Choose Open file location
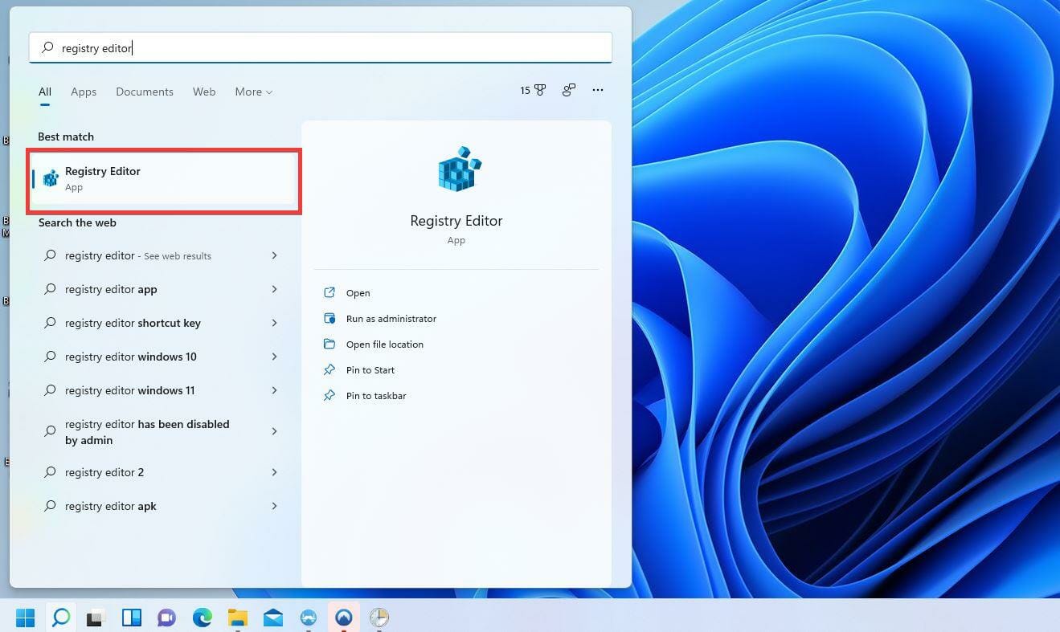This screenshot has height=632, width=1060. (385, 345)
